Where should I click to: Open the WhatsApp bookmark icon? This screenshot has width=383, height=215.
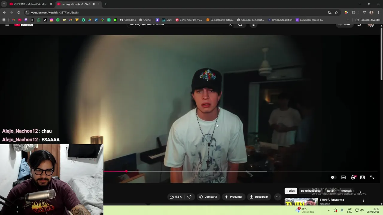point(39,20)
